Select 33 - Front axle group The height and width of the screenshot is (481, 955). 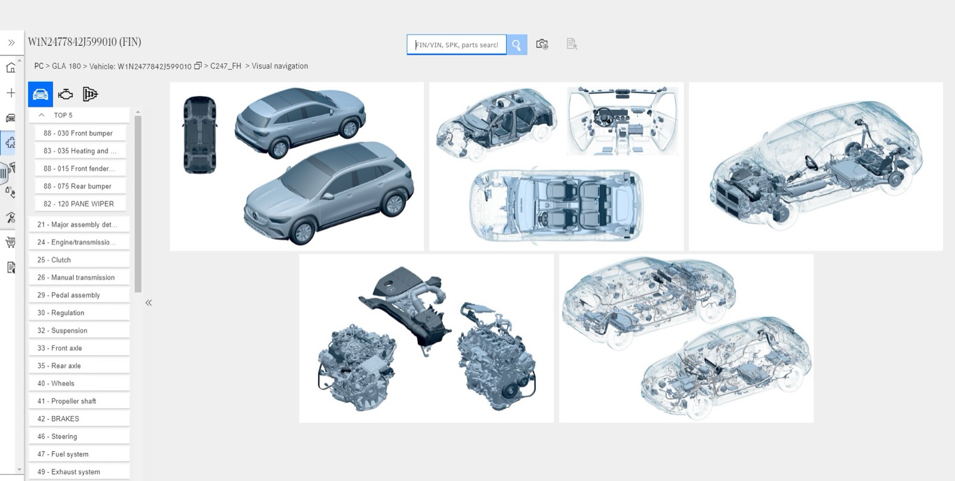click(x=79, y=348)
